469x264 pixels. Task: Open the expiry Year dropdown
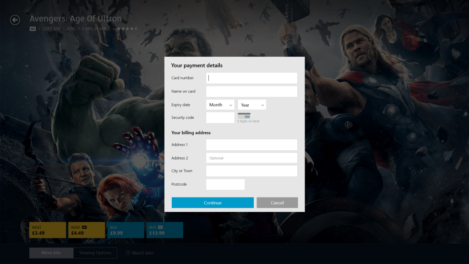(252, 105)
